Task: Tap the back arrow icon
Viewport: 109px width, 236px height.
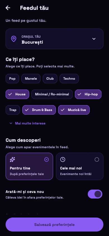Action: [8, 8]
